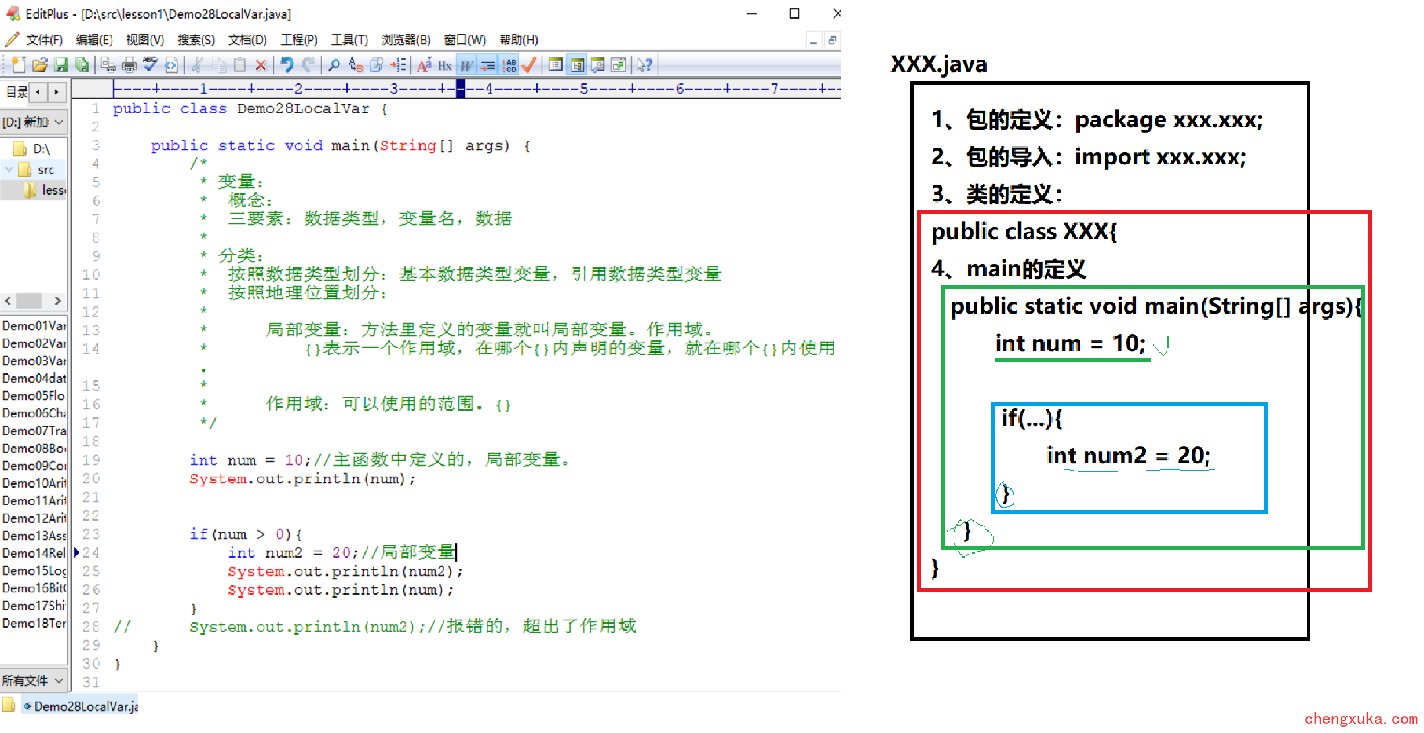Select the Demo28LocalVar.java document tab
The image size is (1424, 733).
click(81, 706)
